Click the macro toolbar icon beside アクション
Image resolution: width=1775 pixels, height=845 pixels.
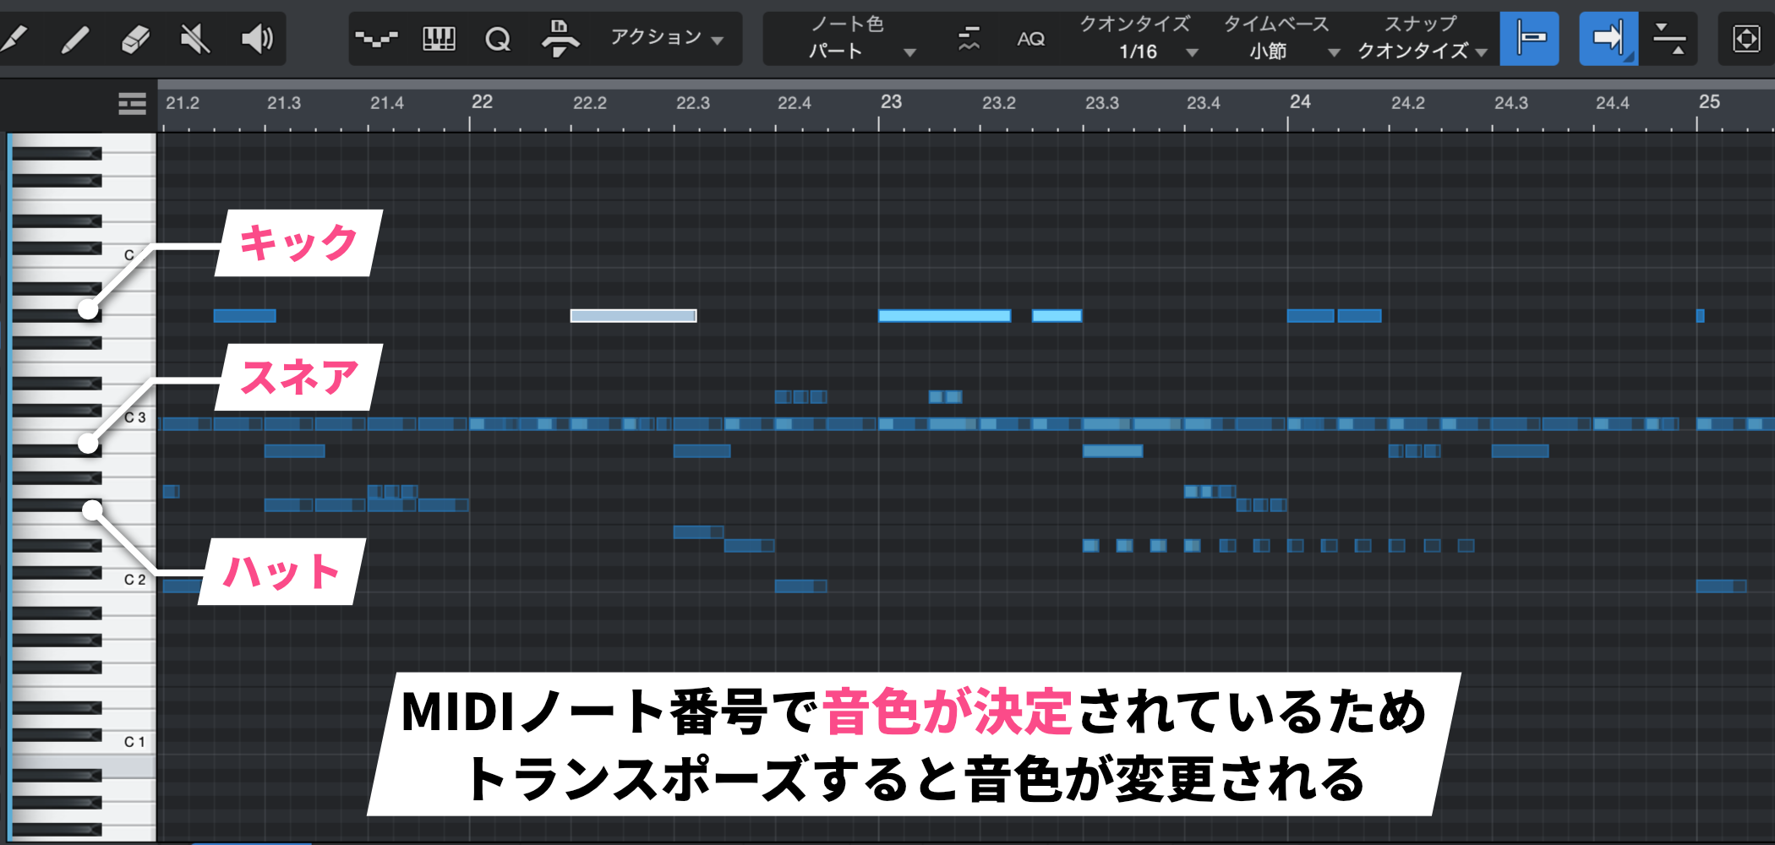[x=560, y=39]
